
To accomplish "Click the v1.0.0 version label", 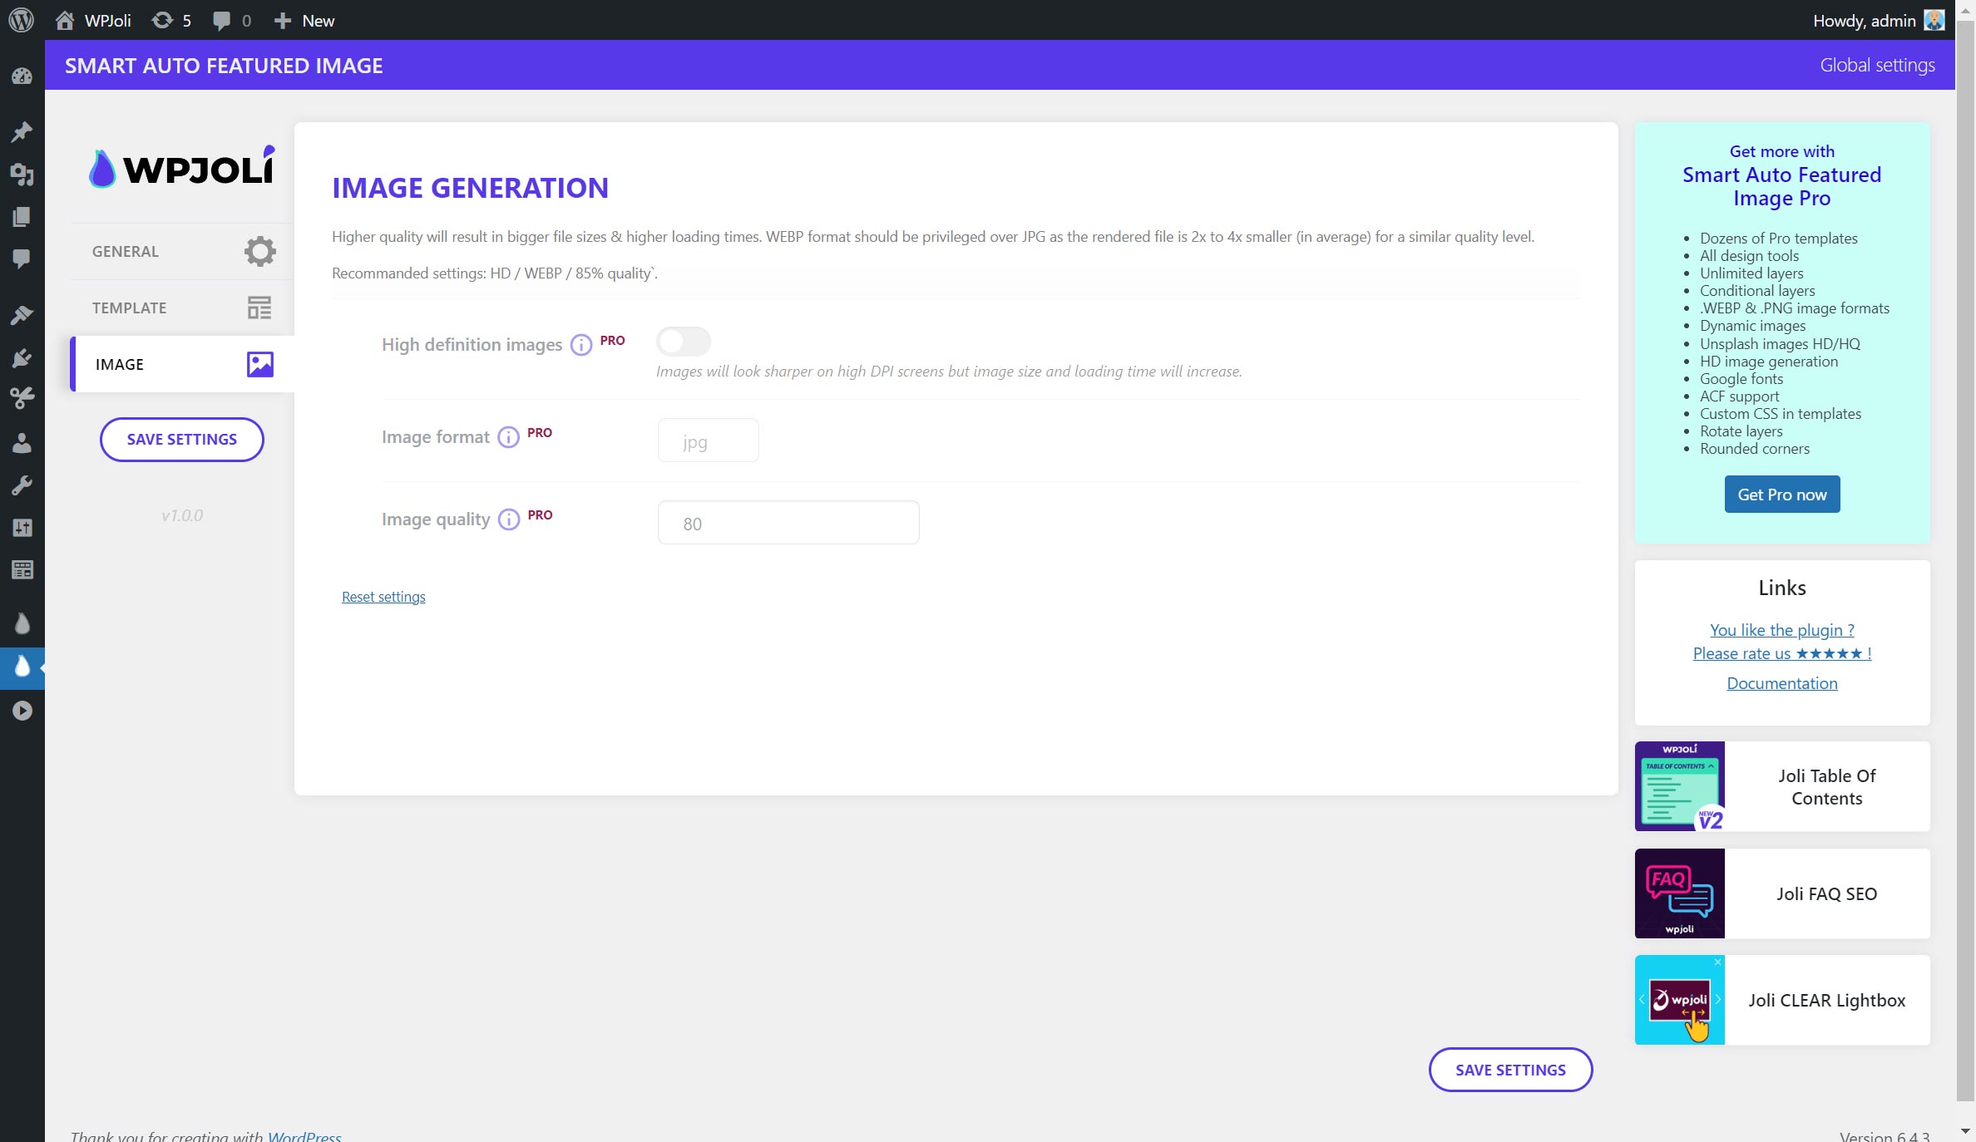I will pyautogui.click(x=182, y=515).
